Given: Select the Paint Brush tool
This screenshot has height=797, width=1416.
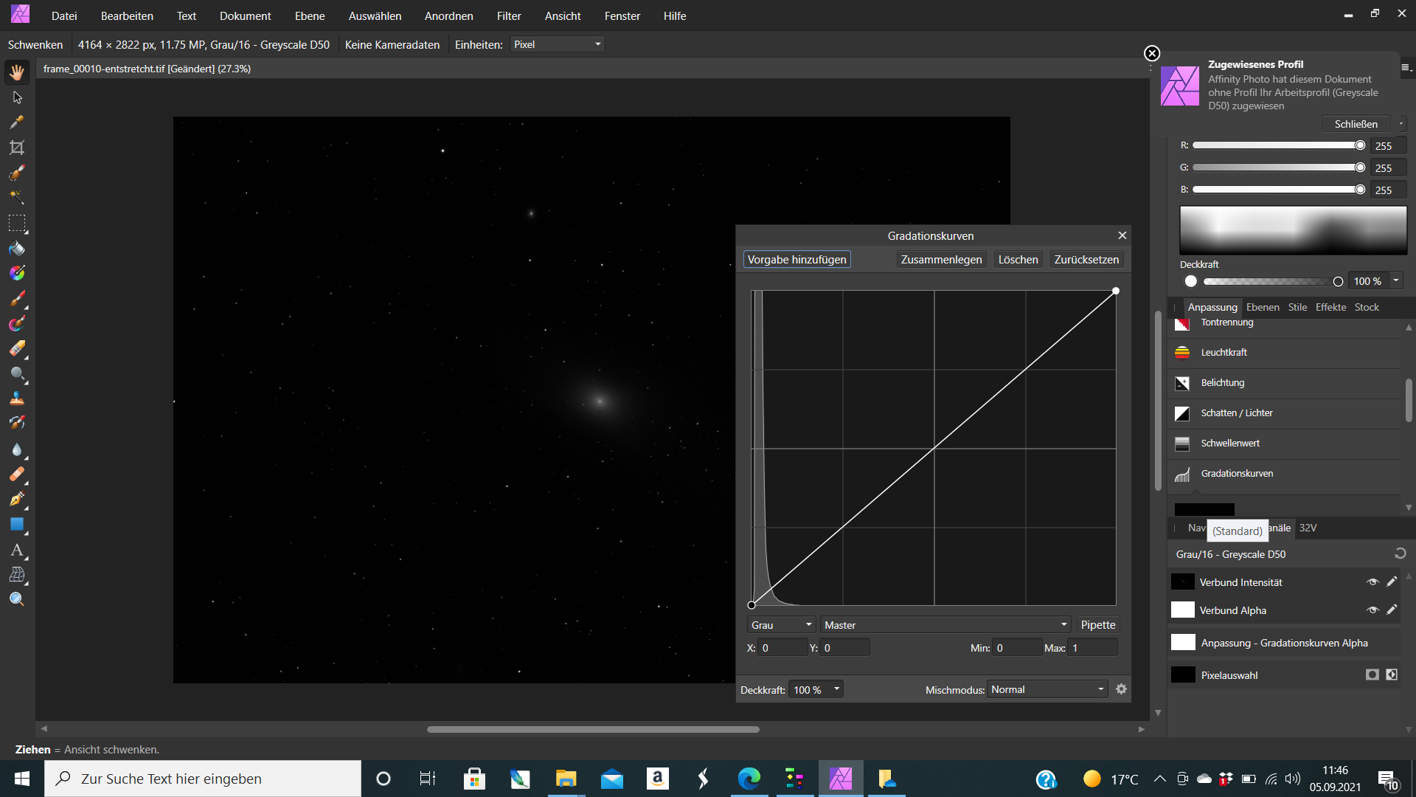Looking at the screenshot, I should point(17,298).
